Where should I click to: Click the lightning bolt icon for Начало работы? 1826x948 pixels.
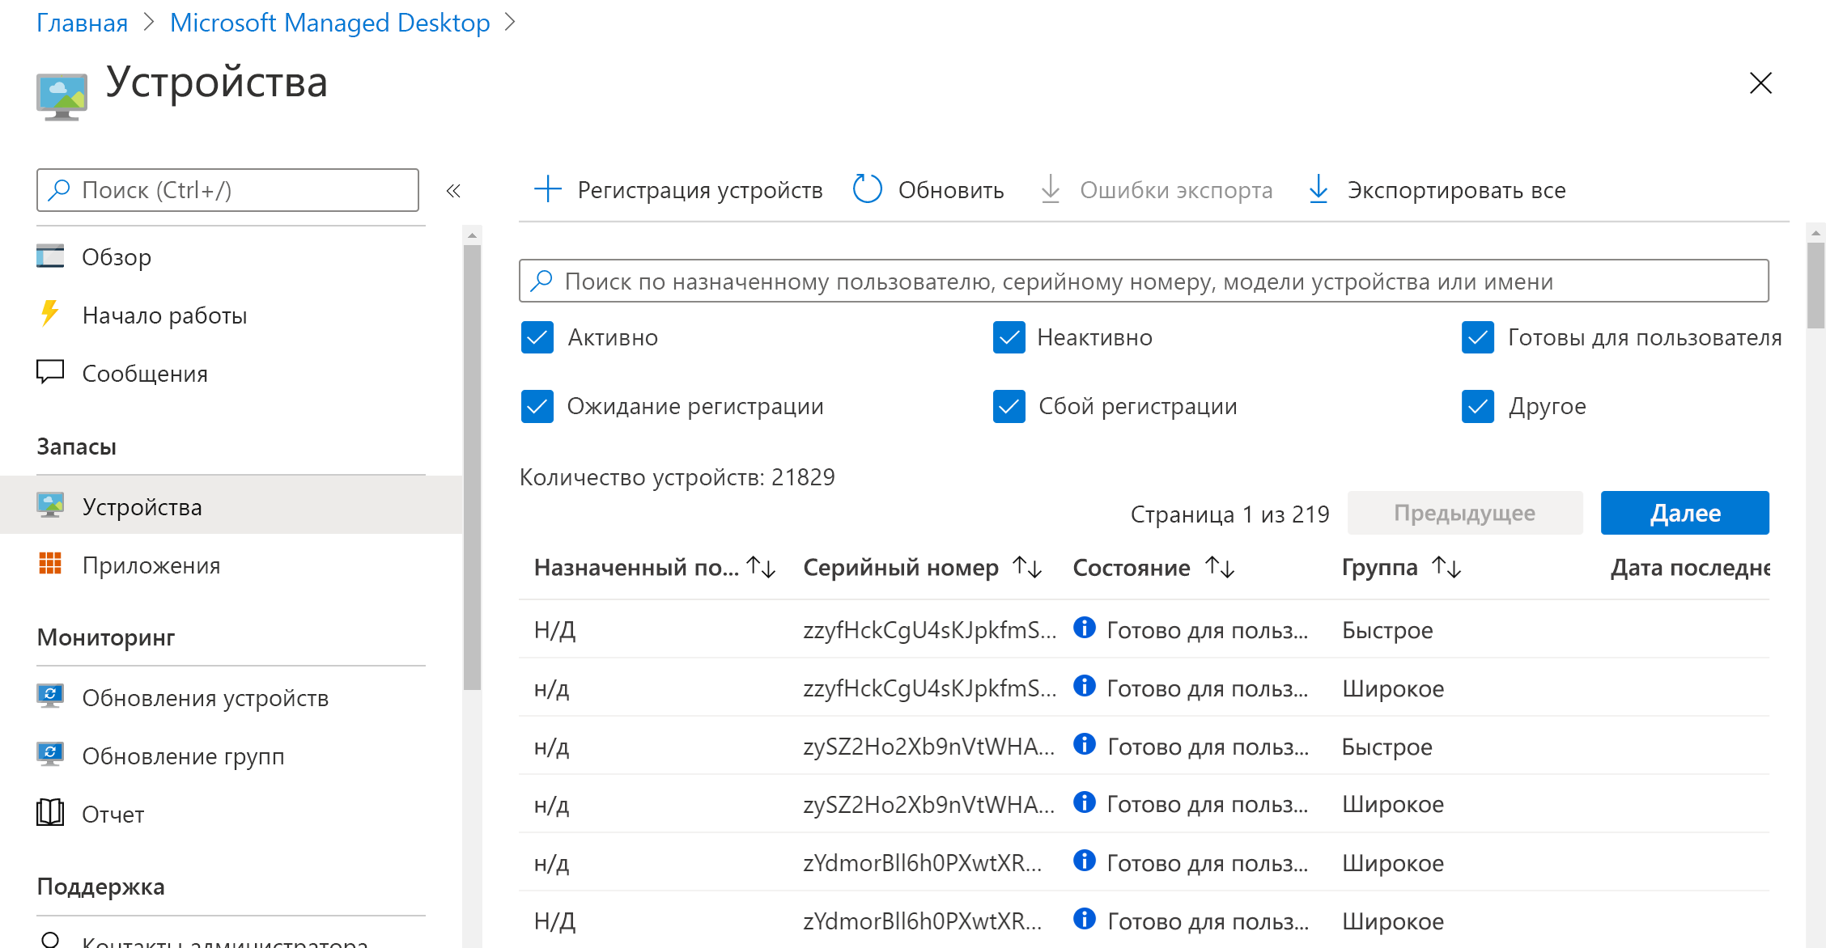click(x=50, y=314)
